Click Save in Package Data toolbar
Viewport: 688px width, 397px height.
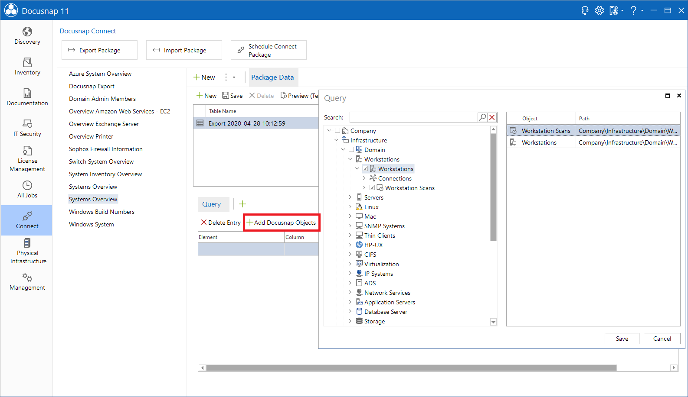coord(233,96)
